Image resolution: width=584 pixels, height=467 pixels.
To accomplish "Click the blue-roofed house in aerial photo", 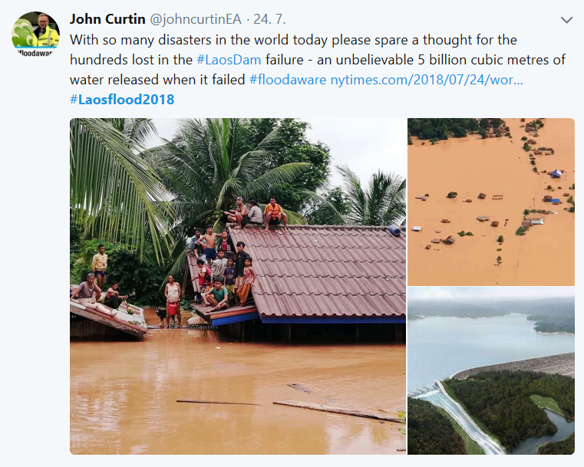I will pyautogui.click(x=556, y=173).
